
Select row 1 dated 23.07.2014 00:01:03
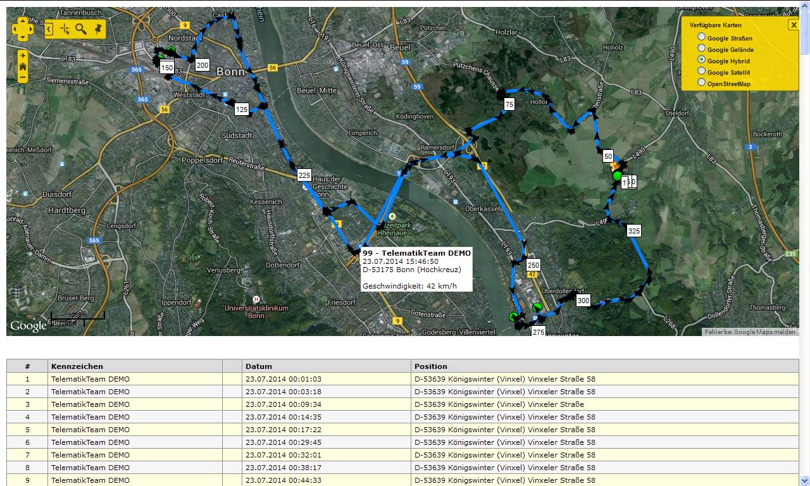[x=402, y=379]
